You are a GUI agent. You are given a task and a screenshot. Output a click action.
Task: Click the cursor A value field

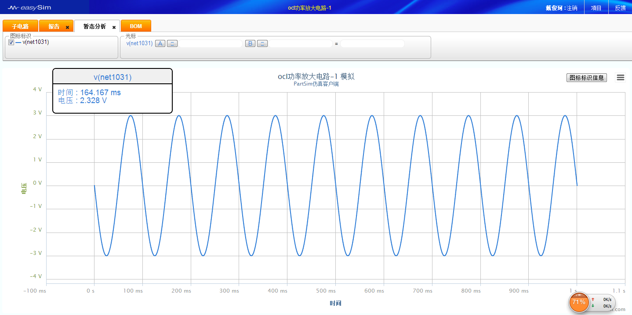click(210, 43)
